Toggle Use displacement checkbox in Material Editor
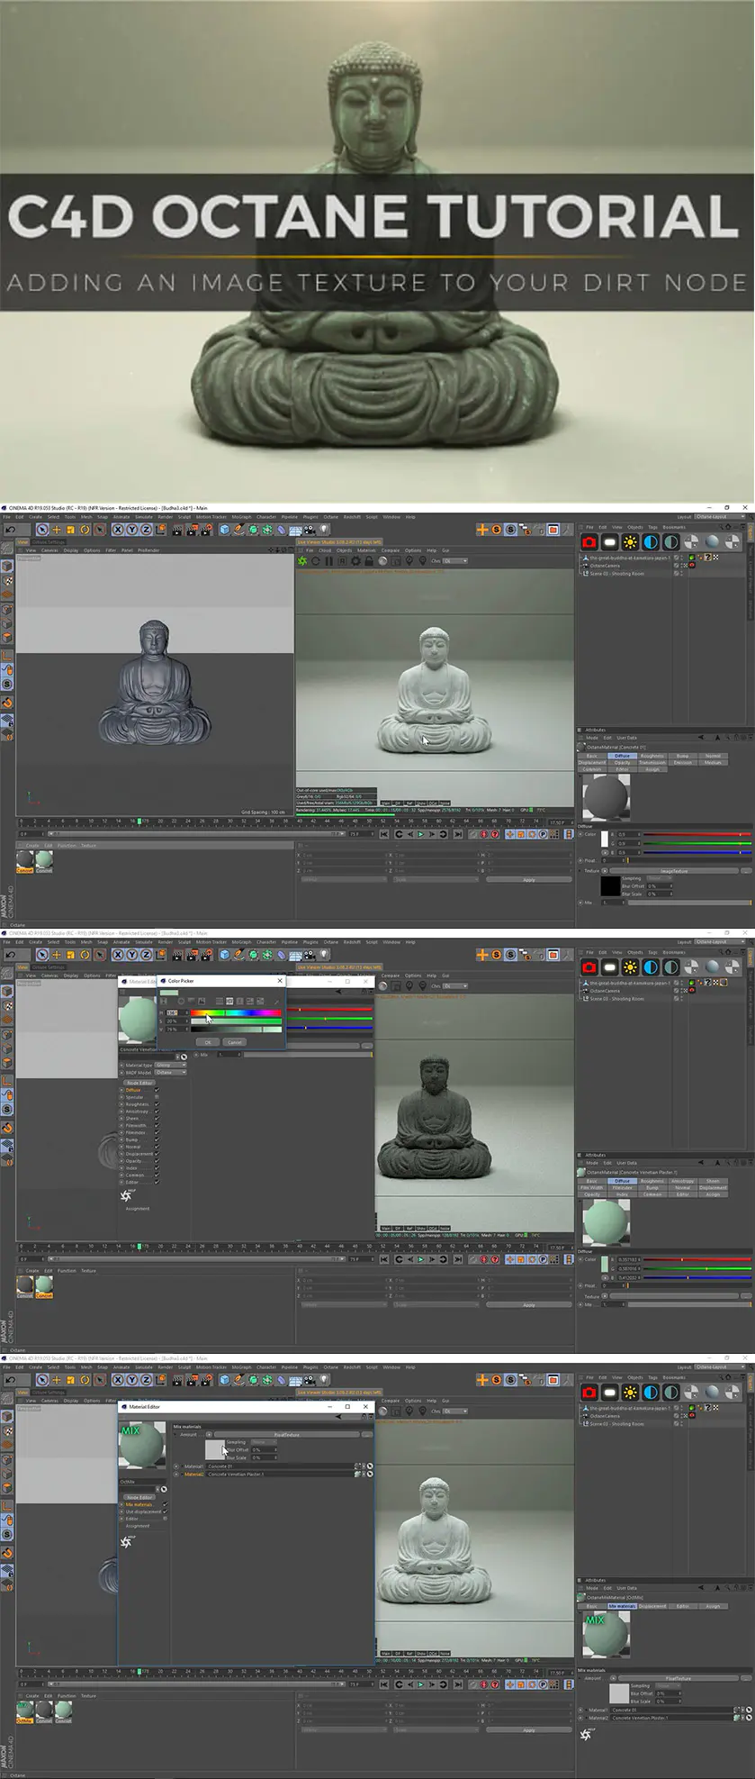Screen dimensions: 755x1779 coord(165,1511)
